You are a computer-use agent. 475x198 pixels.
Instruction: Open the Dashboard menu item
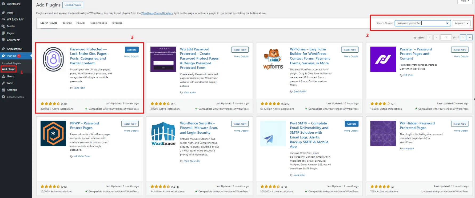click(14, 4)
